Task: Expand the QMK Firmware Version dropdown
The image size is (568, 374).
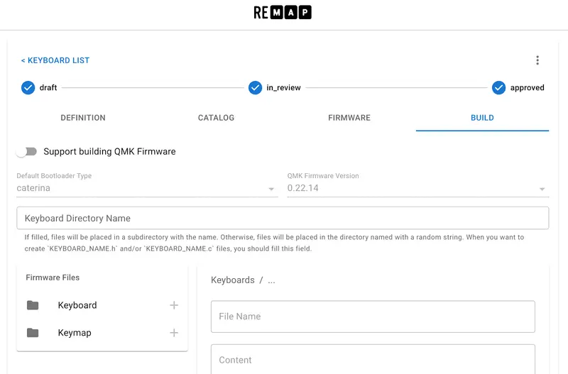Action: coord(417,189)
